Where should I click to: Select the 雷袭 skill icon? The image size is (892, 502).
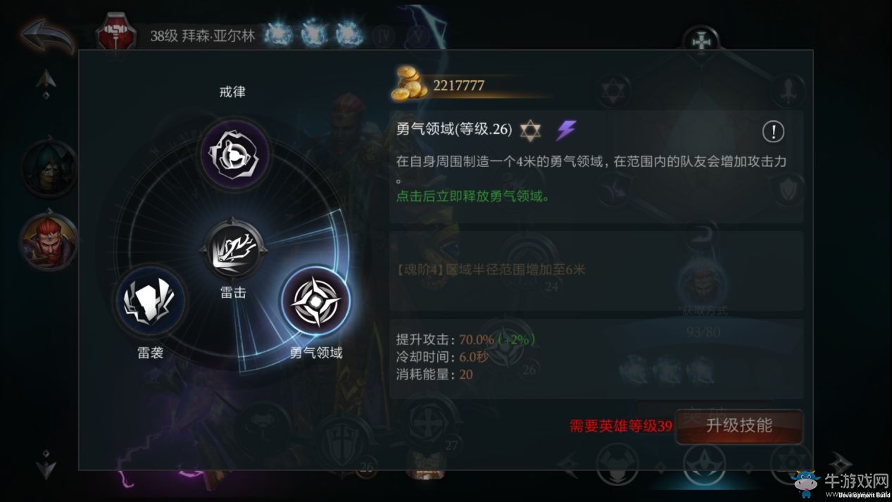pos(150,301)
